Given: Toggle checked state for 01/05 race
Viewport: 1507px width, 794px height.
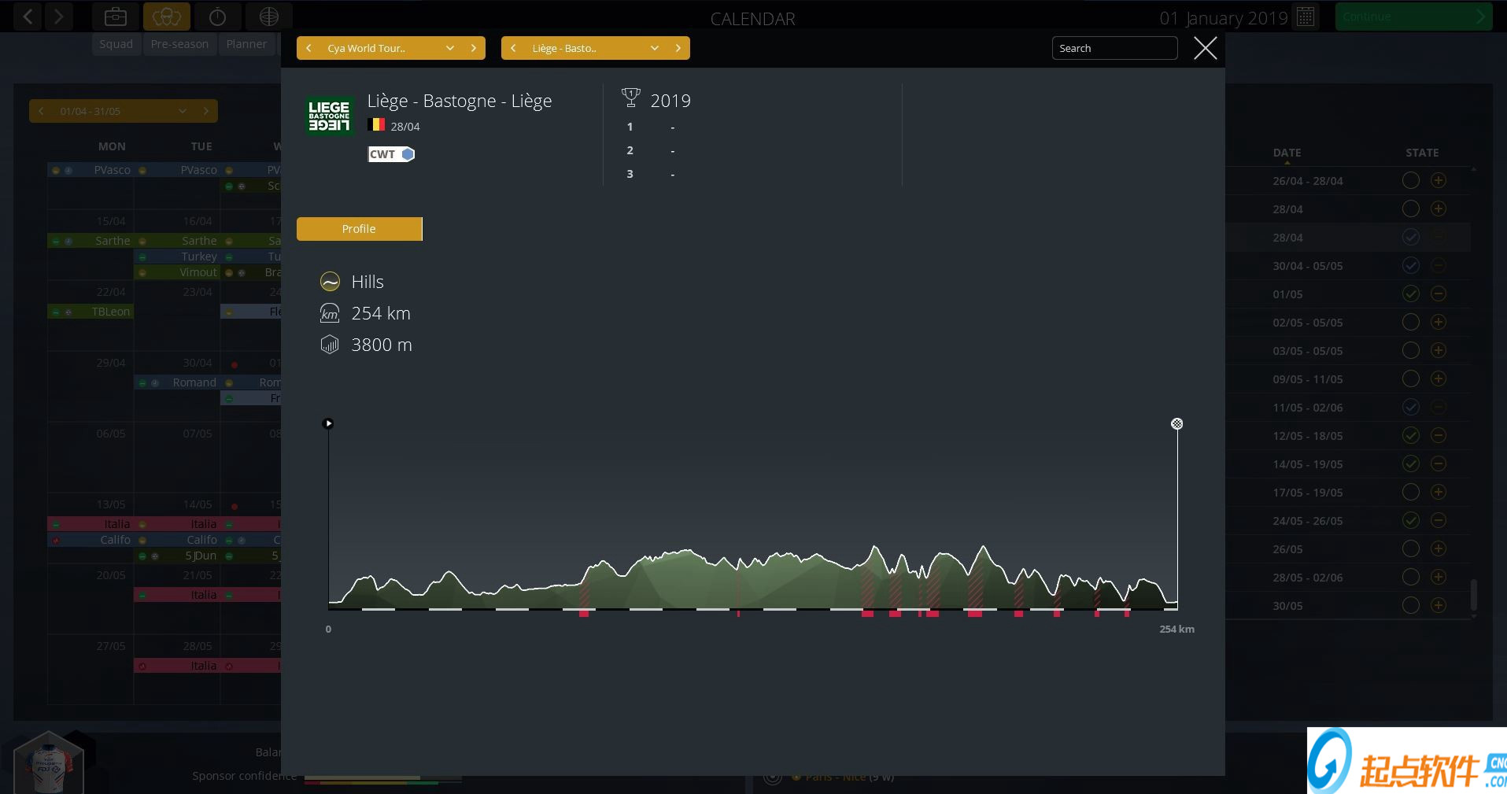Looking at the screenshot, I should pyautogui.click(x=1411, y=294).
